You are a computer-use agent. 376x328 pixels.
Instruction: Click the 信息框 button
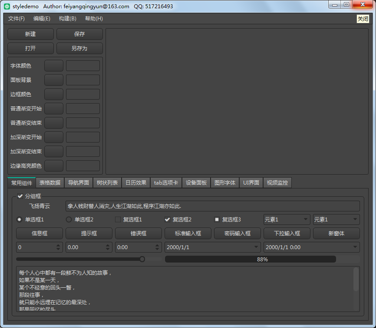[40, 234]
